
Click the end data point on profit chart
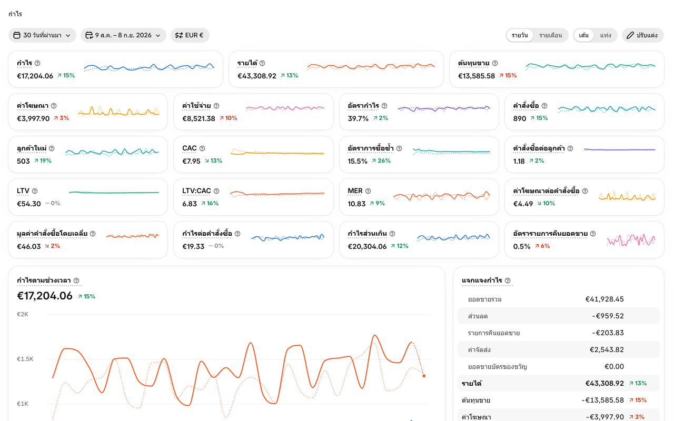424,376
